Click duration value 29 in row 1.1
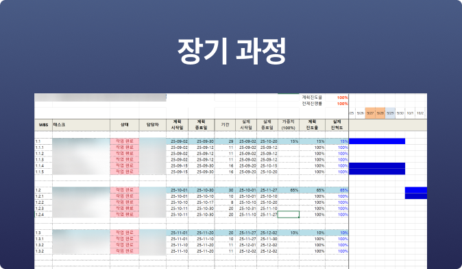Image resolution: width=462 pixels, height=269 pixels. tap(225, 141)
